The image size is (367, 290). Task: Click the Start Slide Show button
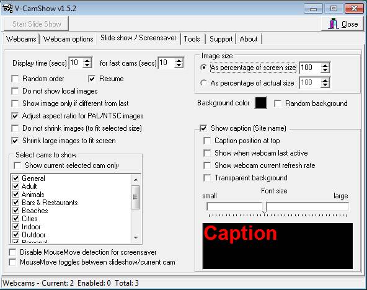(37, 24)
